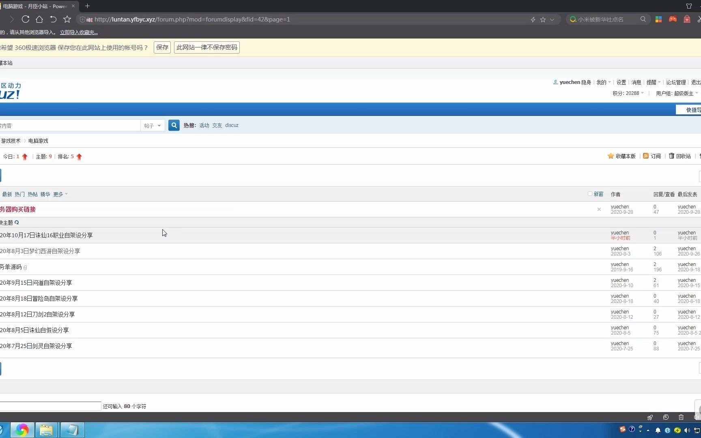Open thread 8月3日梦幻西游自架设分享
This screenshot has width=701, height=438.
tap(40, 251)
